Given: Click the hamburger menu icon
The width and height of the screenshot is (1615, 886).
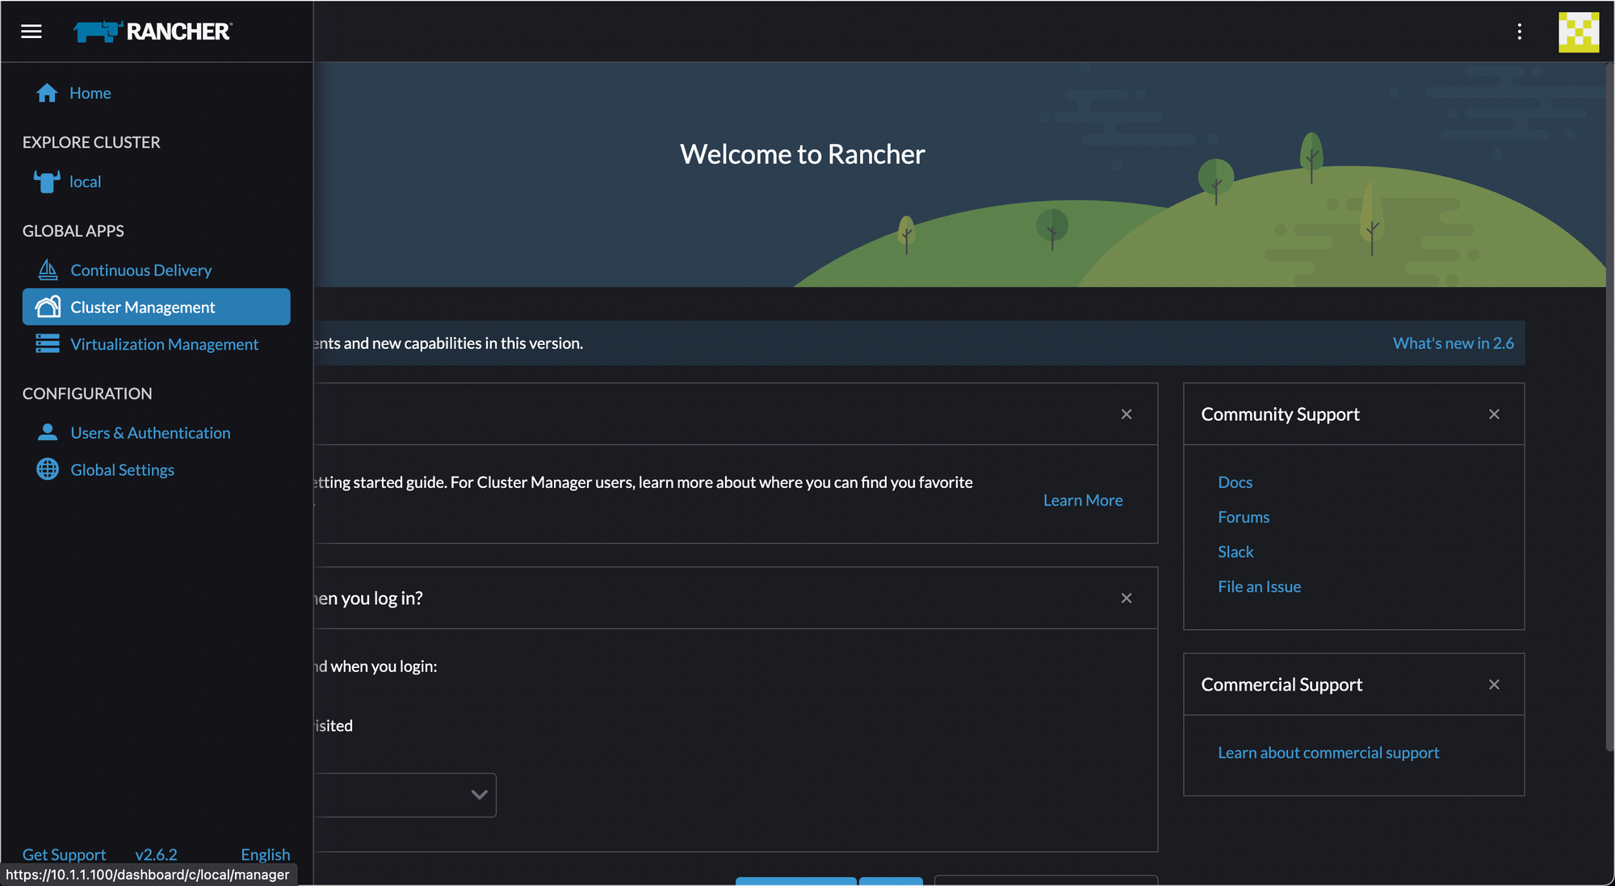Looking at the screenshot, I should pos(31,31).
